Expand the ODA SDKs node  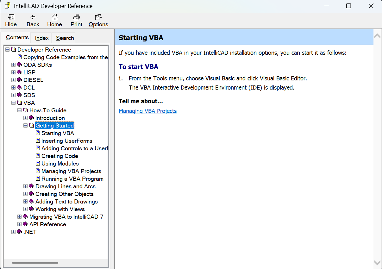(x=13, y=65)
